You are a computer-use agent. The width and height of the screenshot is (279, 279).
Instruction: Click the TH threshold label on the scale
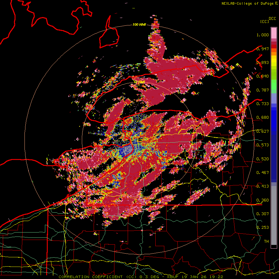click(x=266, y=241)
